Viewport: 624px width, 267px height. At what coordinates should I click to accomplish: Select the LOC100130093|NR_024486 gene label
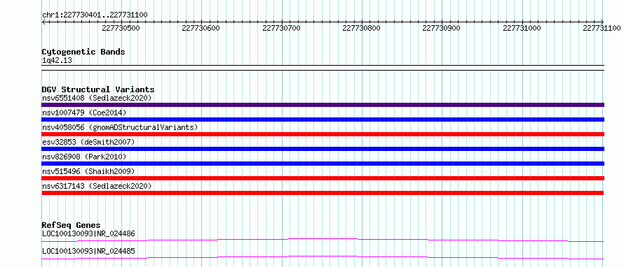(88, 233)
